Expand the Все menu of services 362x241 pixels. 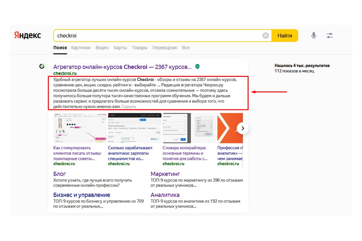(x=186, y=48)
